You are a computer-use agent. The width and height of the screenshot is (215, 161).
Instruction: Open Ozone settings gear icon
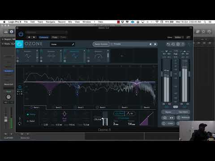[x=178, y=44]
